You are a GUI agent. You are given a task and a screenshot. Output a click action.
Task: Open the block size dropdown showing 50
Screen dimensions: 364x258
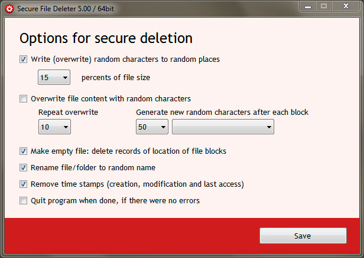[x=152, y=127]
